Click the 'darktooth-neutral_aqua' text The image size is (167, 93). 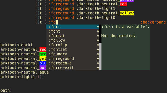(x=24, y=72)
